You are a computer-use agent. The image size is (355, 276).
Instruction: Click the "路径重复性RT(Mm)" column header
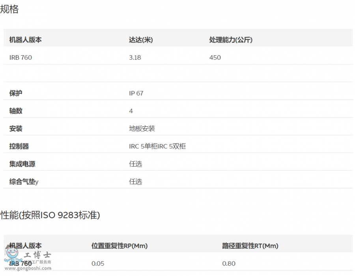[x=250, y=246]
